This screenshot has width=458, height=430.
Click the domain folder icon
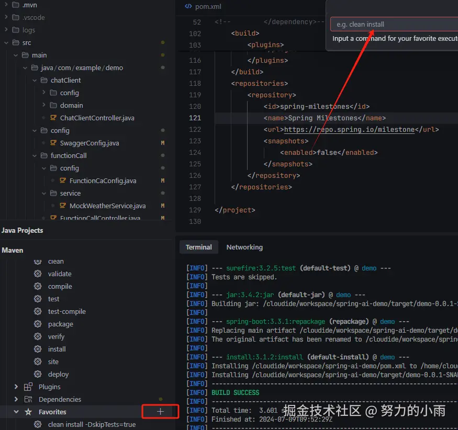coord(53,105)
